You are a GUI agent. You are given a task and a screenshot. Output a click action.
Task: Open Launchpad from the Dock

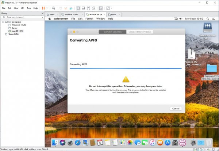(x=70, y=143)
